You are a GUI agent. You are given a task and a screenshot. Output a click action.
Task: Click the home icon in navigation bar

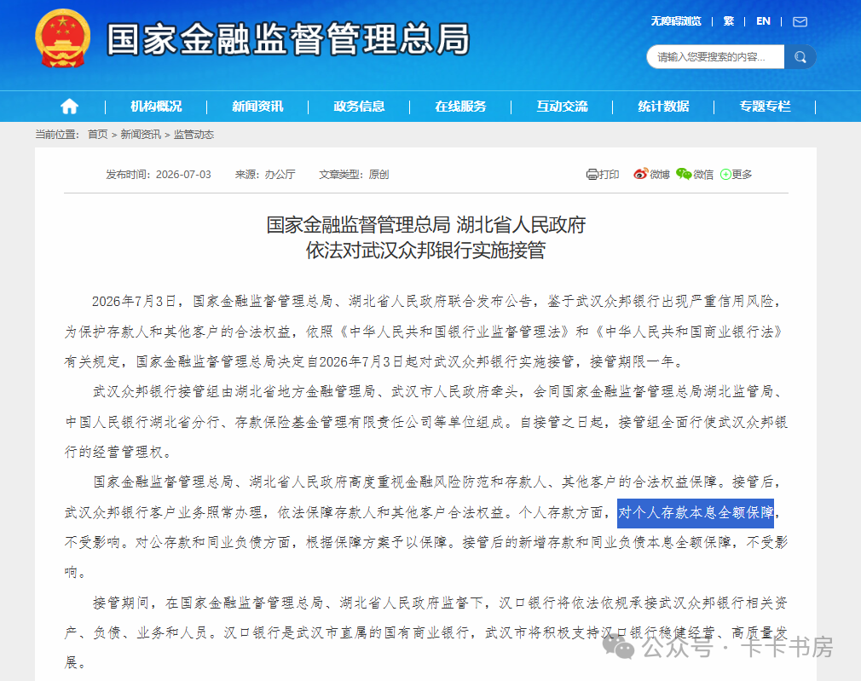[69, 106]
